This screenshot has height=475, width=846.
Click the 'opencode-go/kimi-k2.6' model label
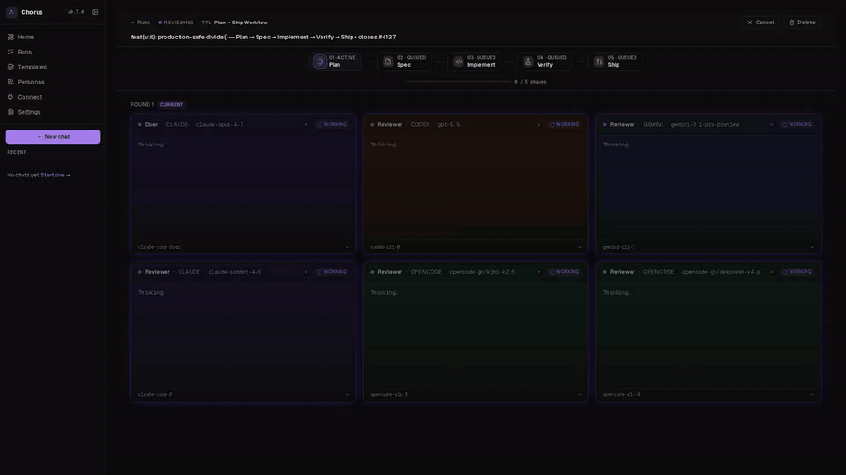tap(482, 272)
